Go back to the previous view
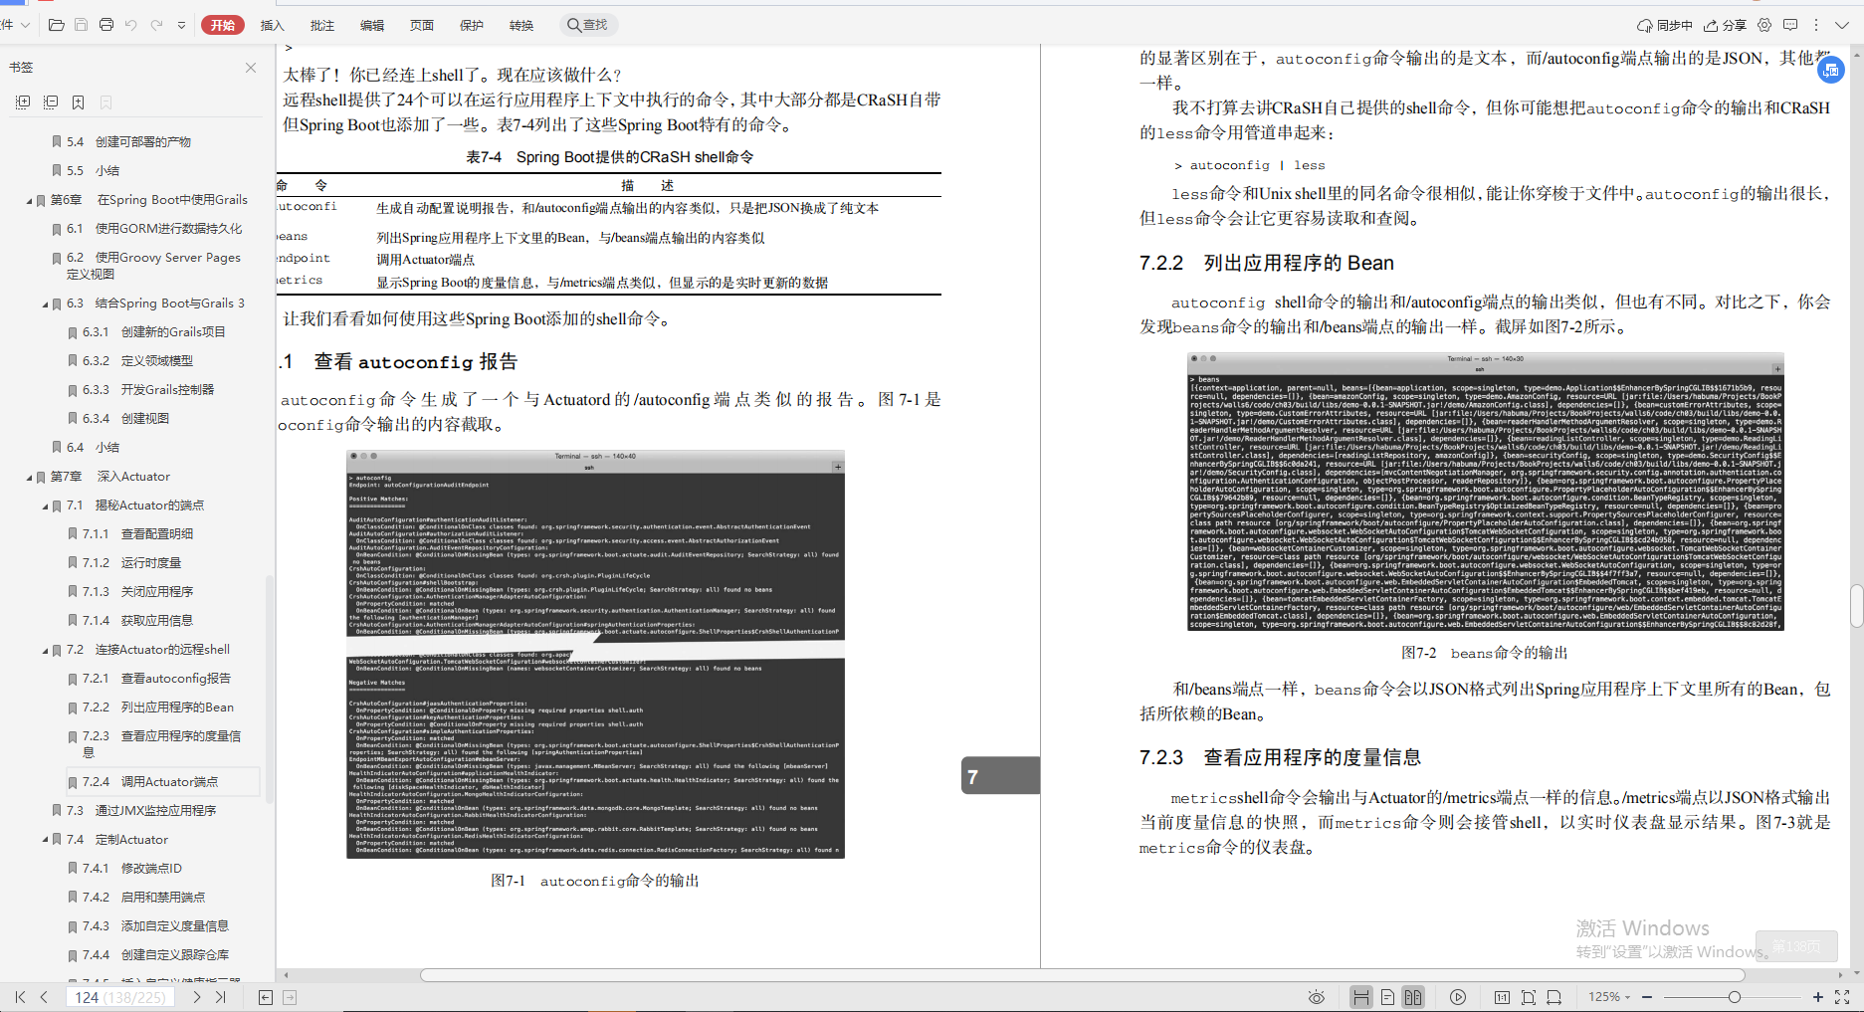This screenshot has height=1012, width=1864. (x=266, y=997)
